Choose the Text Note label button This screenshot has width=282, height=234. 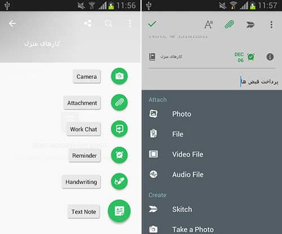point(83,211)
